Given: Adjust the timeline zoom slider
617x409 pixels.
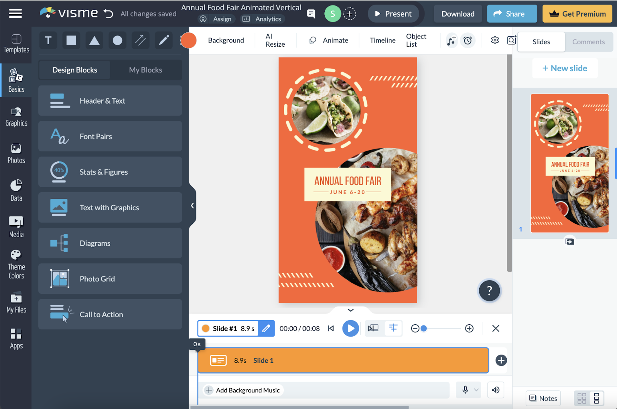Looking at the screenshot, I should coord(424,329).
